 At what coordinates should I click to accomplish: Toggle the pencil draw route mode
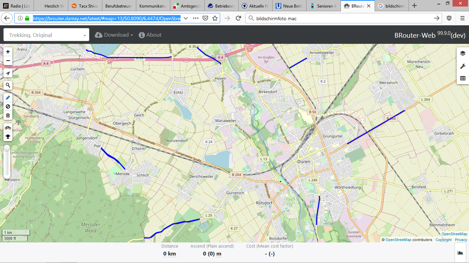point(8,98)
